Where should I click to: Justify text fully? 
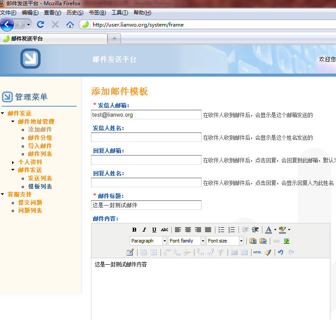coord(208,230)
